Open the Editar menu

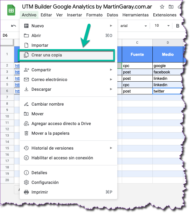(46, 15)
